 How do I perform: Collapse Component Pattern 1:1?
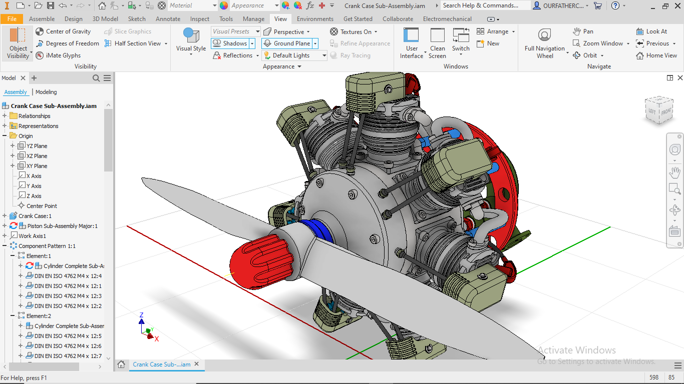pos(5,246)
